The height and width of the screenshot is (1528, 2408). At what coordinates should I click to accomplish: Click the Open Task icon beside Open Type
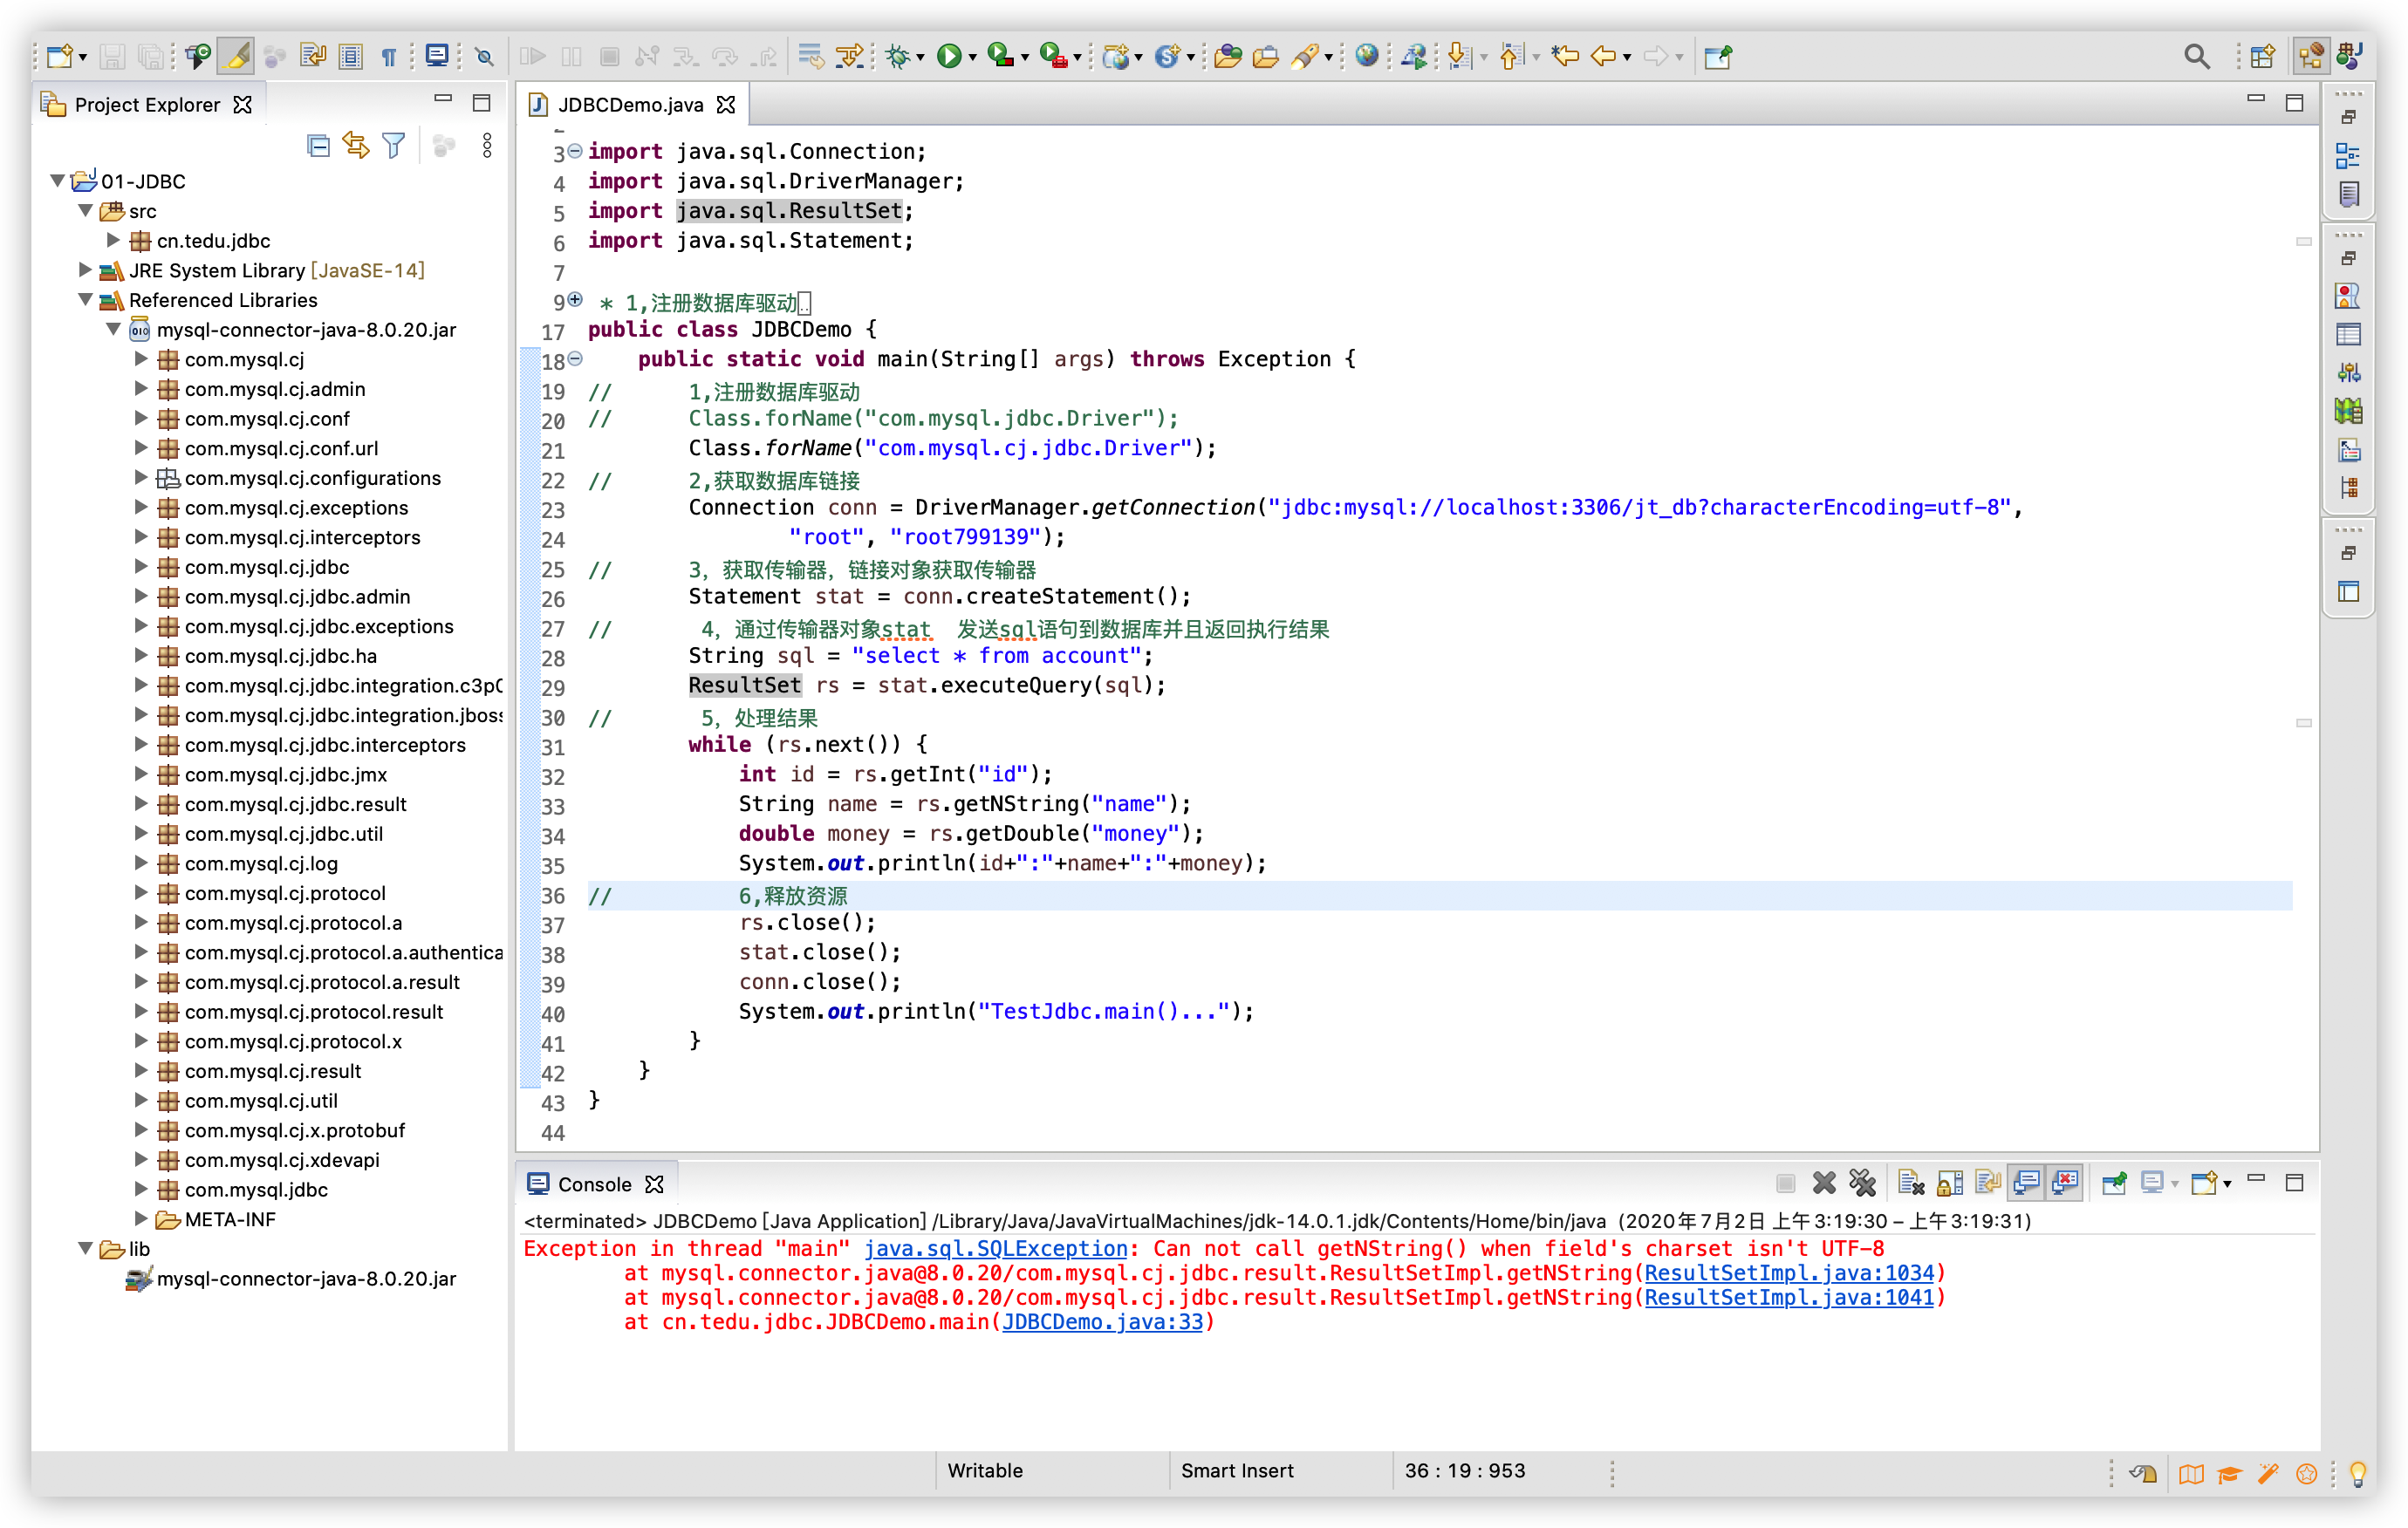(x=1266, y=56)
